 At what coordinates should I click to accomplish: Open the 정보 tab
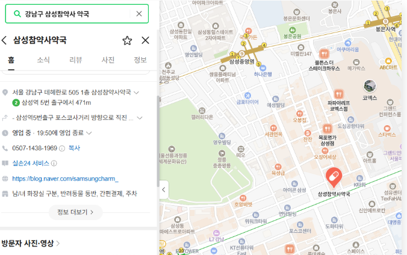pyautogui.click(x=140, y=60)
